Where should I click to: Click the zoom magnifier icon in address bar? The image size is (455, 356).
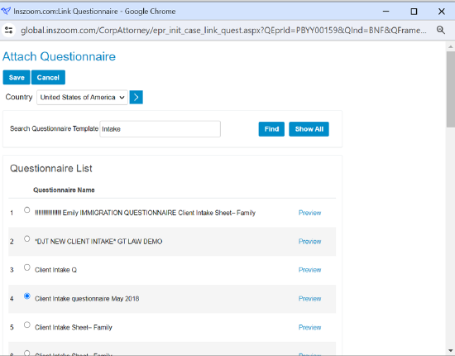pyautogui.click(x=440, y=30)
